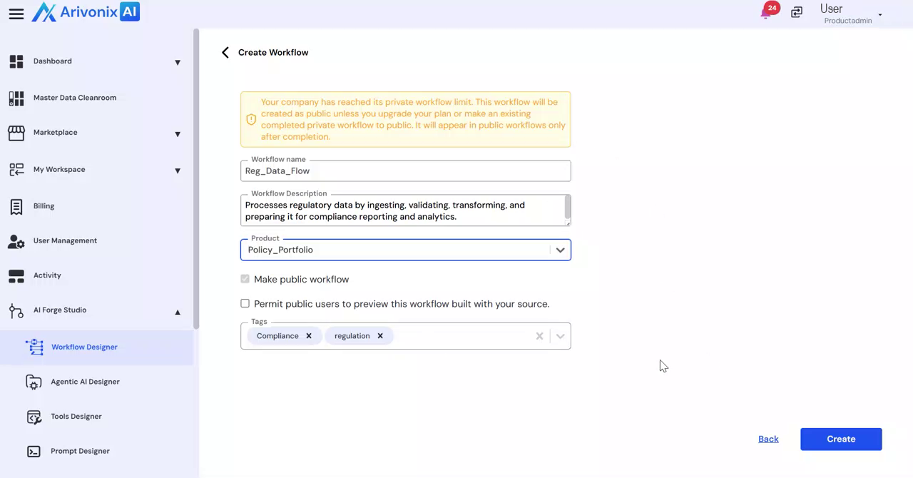This screenshot has width=913, height=478.
Task: Open Master Data Cleanroom from the sidebar
Action: (74, 98)
